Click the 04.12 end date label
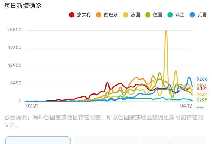This screenshot has height=144, width=212. pos(186,106)
